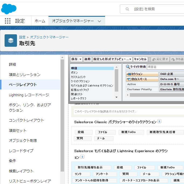Switch to the ホーム tab
The width and height of the screenshot is (184, 184).
(40, 21)
